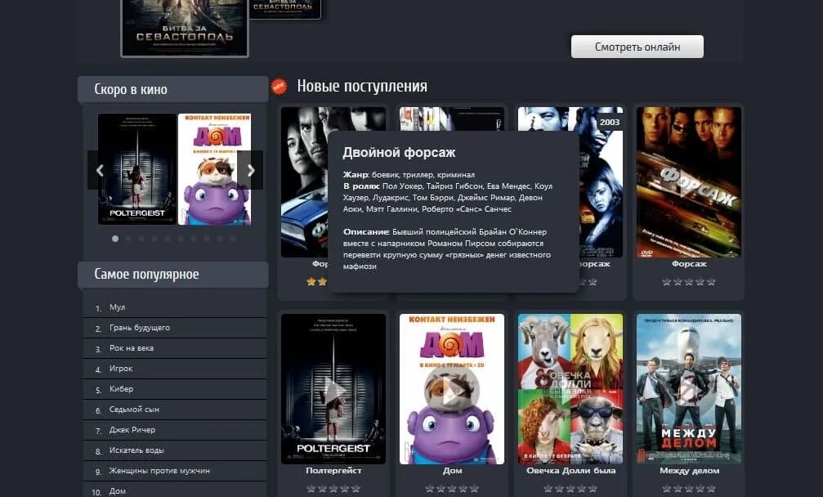
Task: Open Искатель воды in popular list
Action: pyautogui.click(x=136, y=450)
